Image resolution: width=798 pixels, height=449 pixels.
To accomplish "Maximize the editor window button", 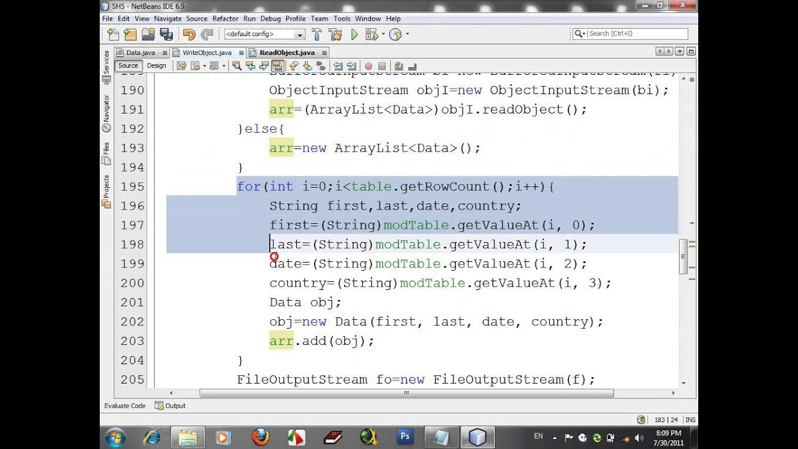I will (x=691, y=52).
